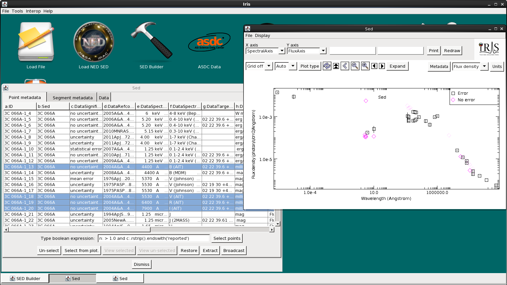Click second empty text field before Print
Viewport: 507px width, 285px height.
point(400,50)
